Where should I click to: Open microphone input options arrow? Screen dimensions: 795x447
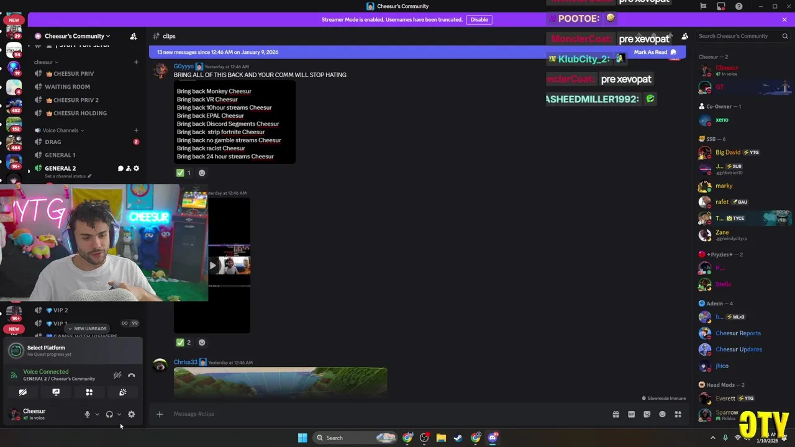(x=97, y=414)
